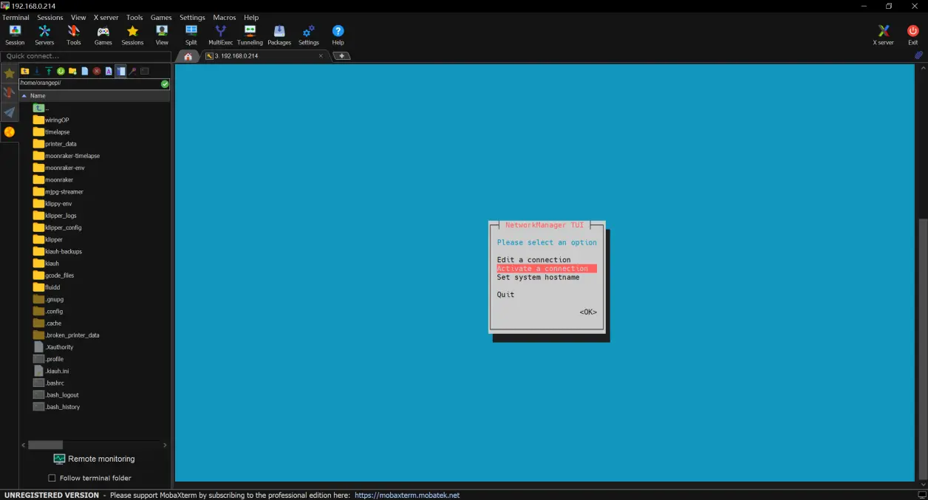The image size is (928, 500).
Task: Go to the home tab
Action: [188, 56]
